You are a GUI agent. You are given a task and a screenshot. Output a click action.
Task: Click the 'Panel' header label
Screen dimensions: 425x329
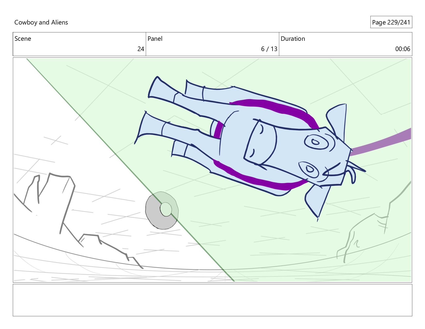(x=155, y=39)
